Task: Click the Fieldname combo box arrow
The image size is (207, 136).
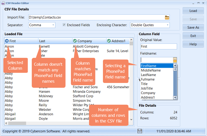Action: [x=175, y=60]
